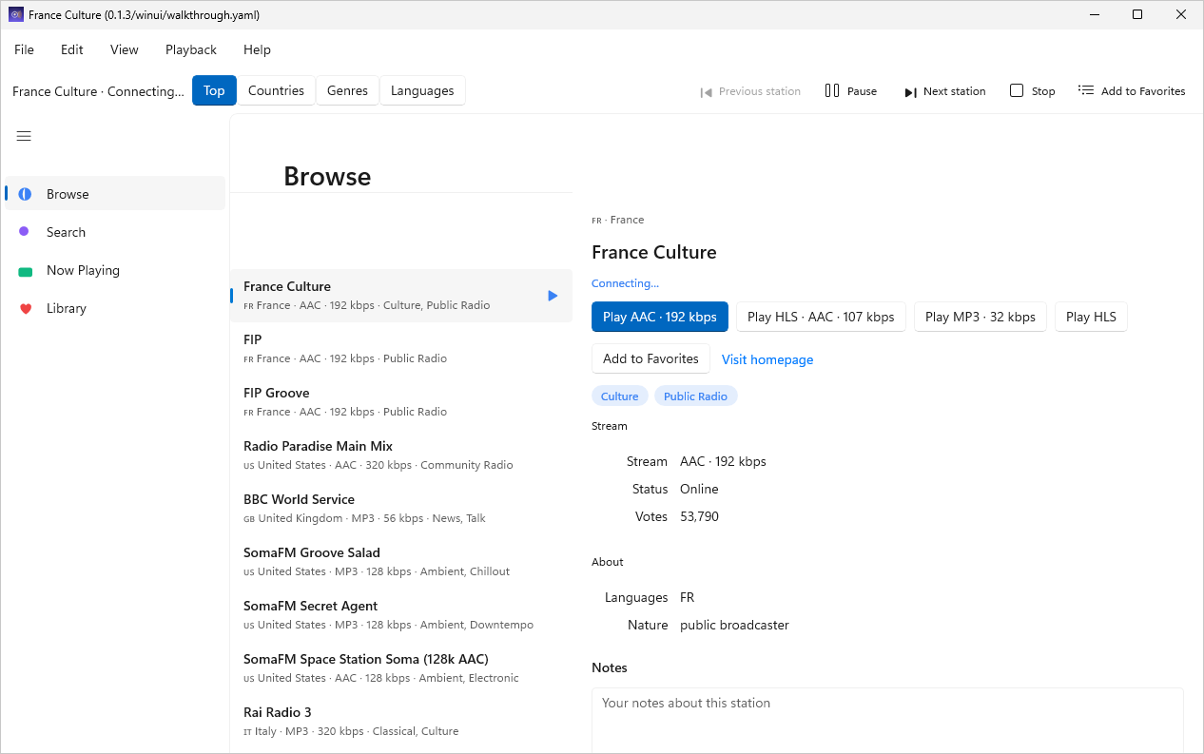Switch to the Countries tab
Viewport: 1204px width, 754px height.
coord(276,90)
